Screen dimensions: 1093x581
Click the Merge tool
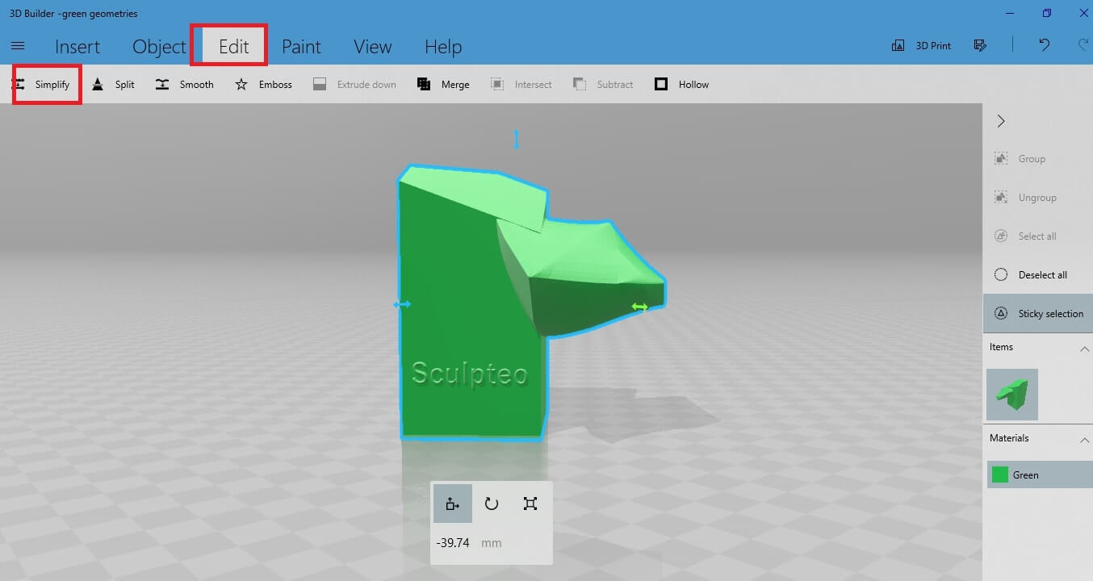pos(443,85)
